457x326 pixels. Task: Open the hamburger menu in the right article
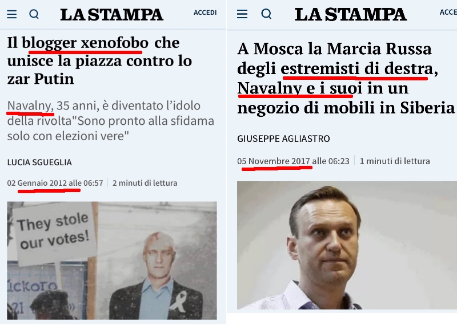pyautogui.click(x=242, y=14)
